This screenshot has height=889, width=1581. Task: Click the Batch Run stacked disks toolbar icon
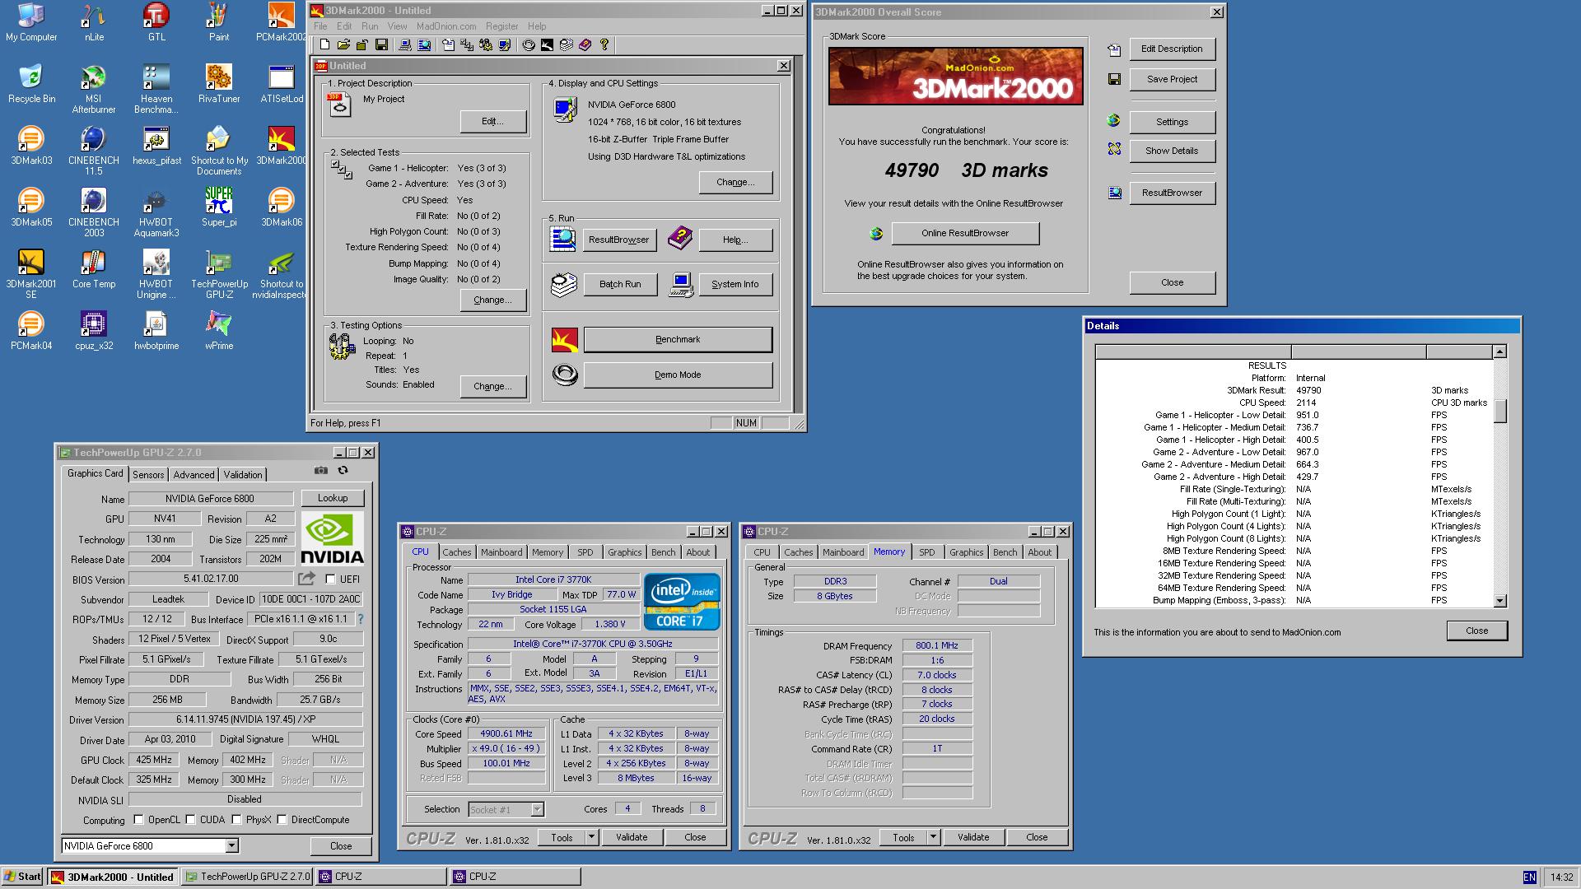click(567, 44)
